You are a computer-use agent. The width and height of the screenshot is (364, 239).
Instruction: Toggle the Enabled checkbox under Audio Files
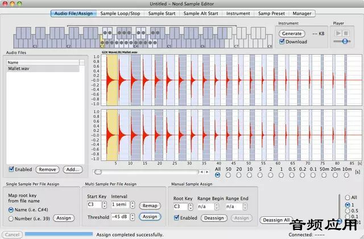point(11,169)
